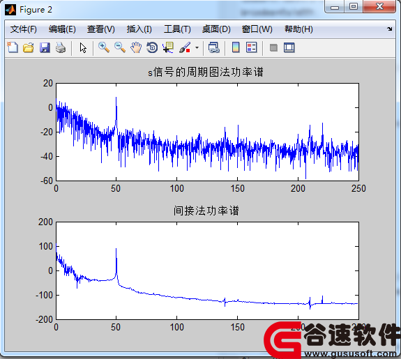
Task: Click the New Figure icon
Action: [13, 47]
